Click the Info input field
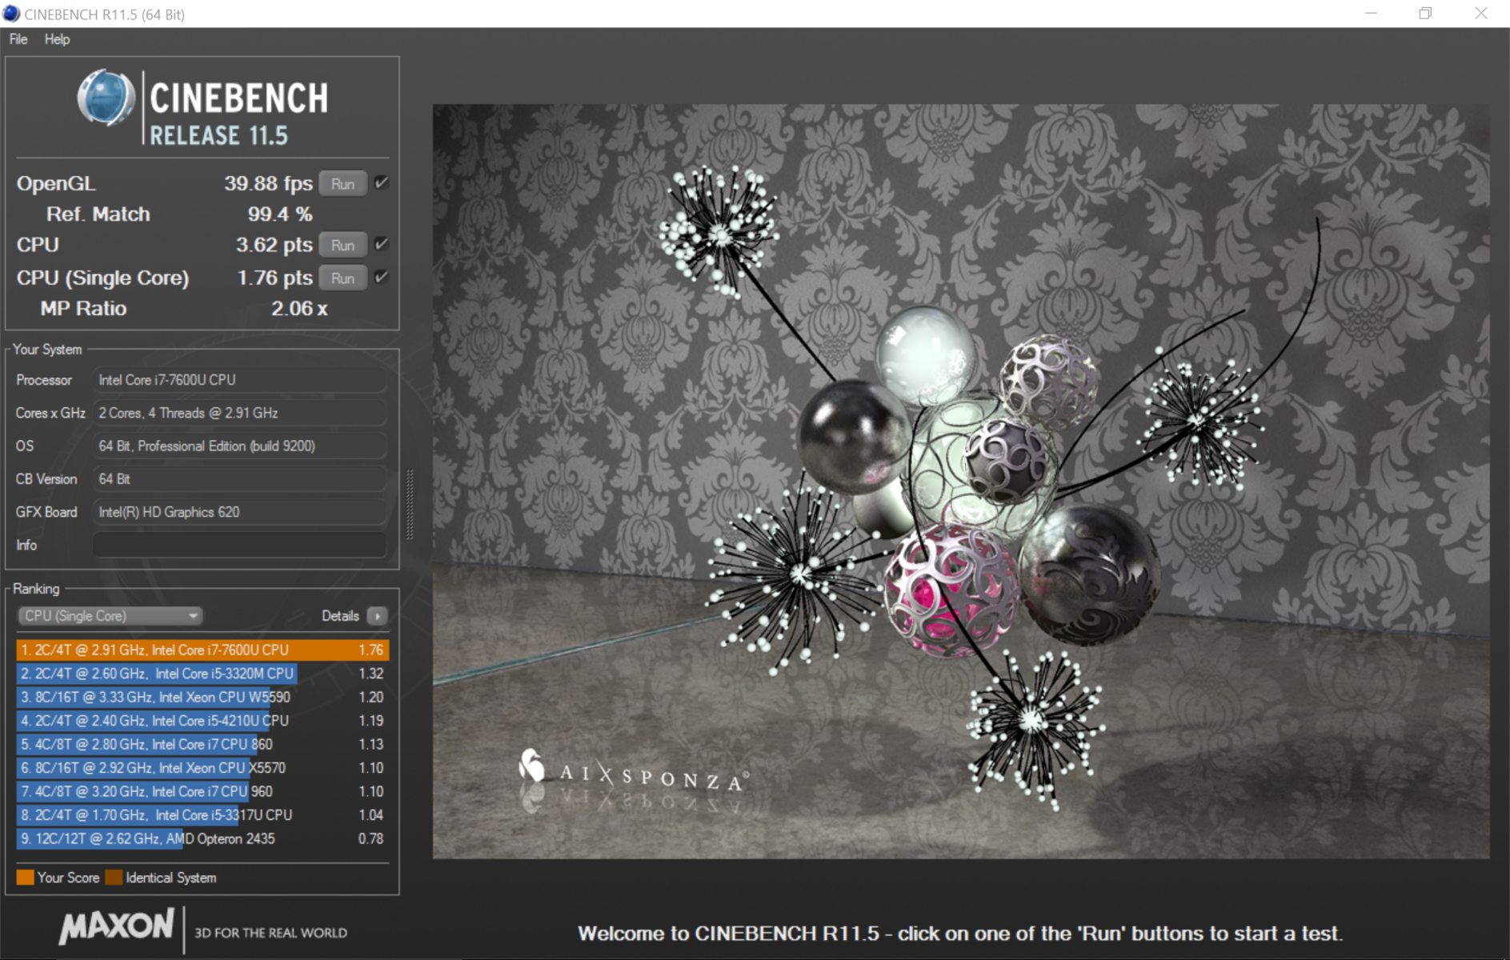The width and height of the screenshot is (1510, 960). pyautogui.click(x=240, y=545)
